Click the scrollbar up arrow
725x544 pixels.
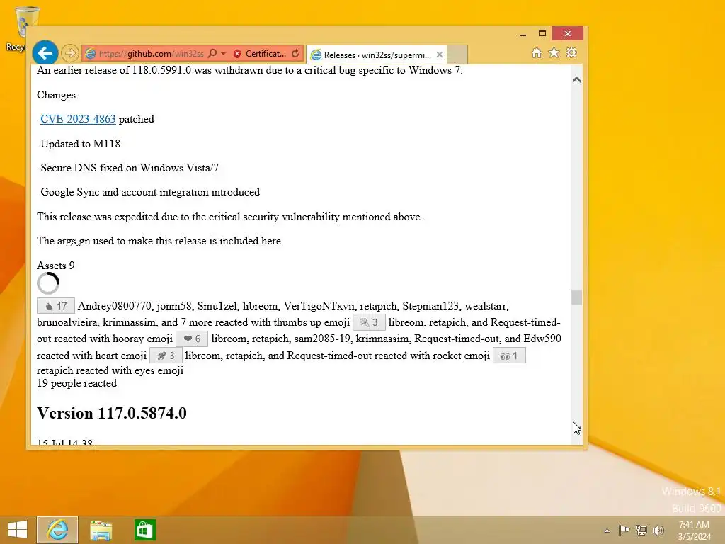click(x=576, y=79)
